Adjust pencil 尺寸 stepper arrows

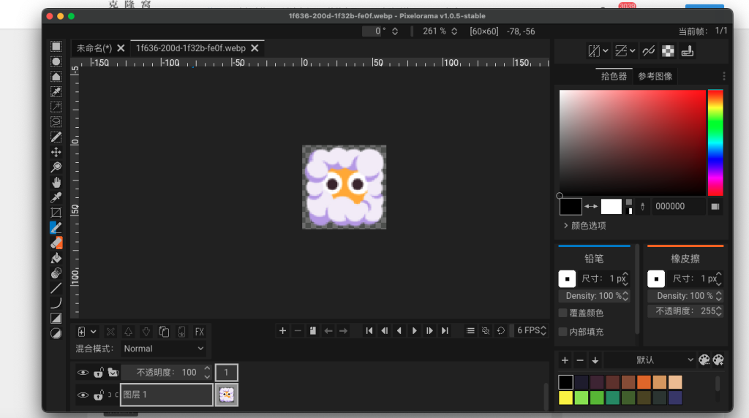pos(625,278)
